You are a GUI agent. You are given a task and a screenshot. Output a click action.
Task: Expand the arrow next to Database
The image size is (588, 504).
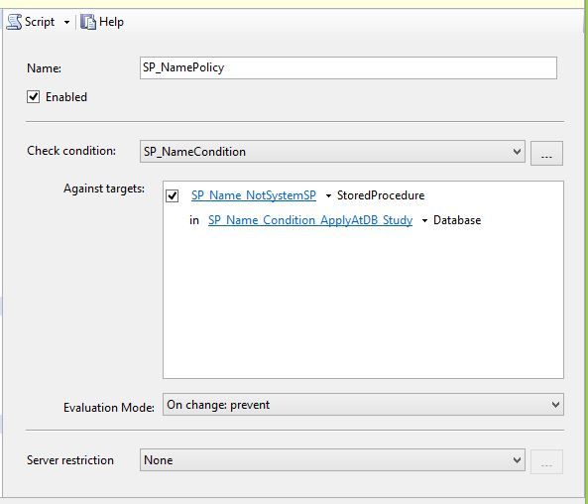(424, 220)
